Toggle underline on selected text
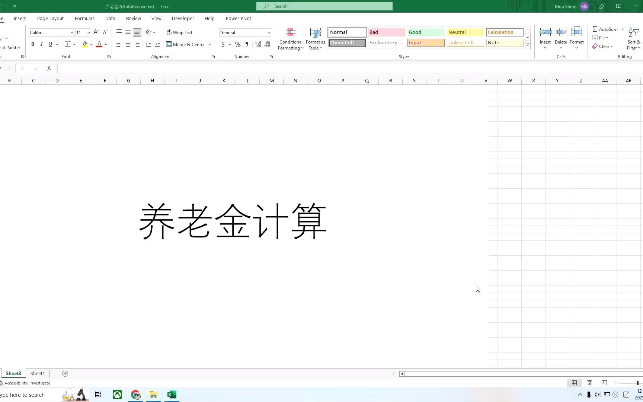 point(50,44)
